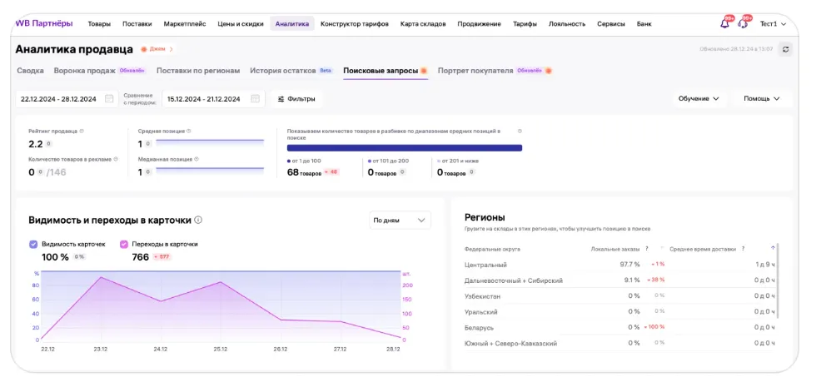Image resolution: width=821 pixels, height=387 pixels.
Task: Open the Продвижение menu item
Action: click(479, 24)
